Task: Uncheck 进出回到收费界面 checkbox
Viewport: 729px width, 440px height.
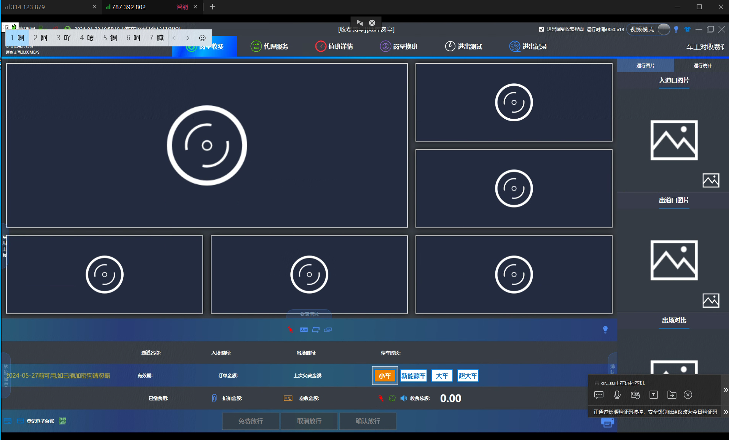Action: tap(541, 29)
